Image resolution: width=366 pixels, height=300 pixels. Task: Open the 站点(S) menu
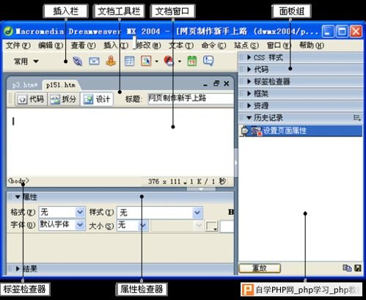click(246, 45)
